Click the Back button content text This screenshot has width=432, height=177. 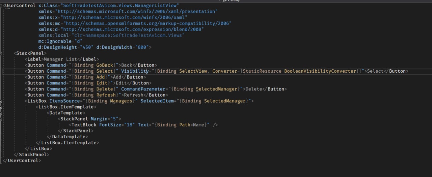click(127, 65)
